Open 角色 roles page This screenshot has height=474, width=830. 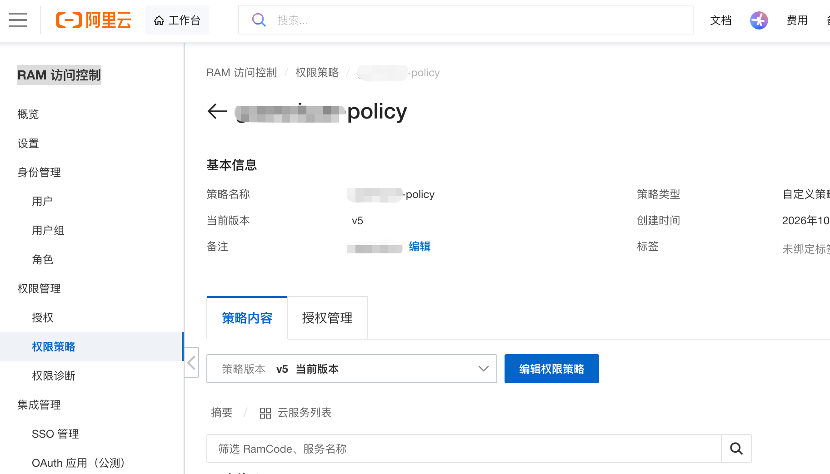coord(43,259)
